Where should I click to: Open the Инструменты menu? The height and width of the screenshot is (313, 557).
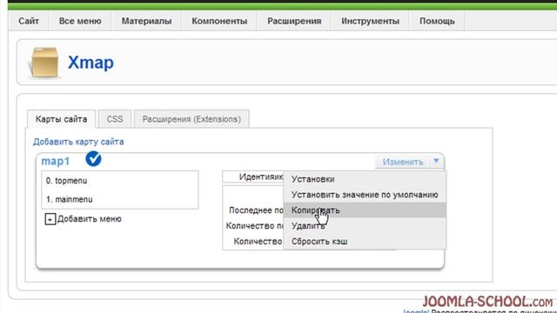tap(370, 21)
